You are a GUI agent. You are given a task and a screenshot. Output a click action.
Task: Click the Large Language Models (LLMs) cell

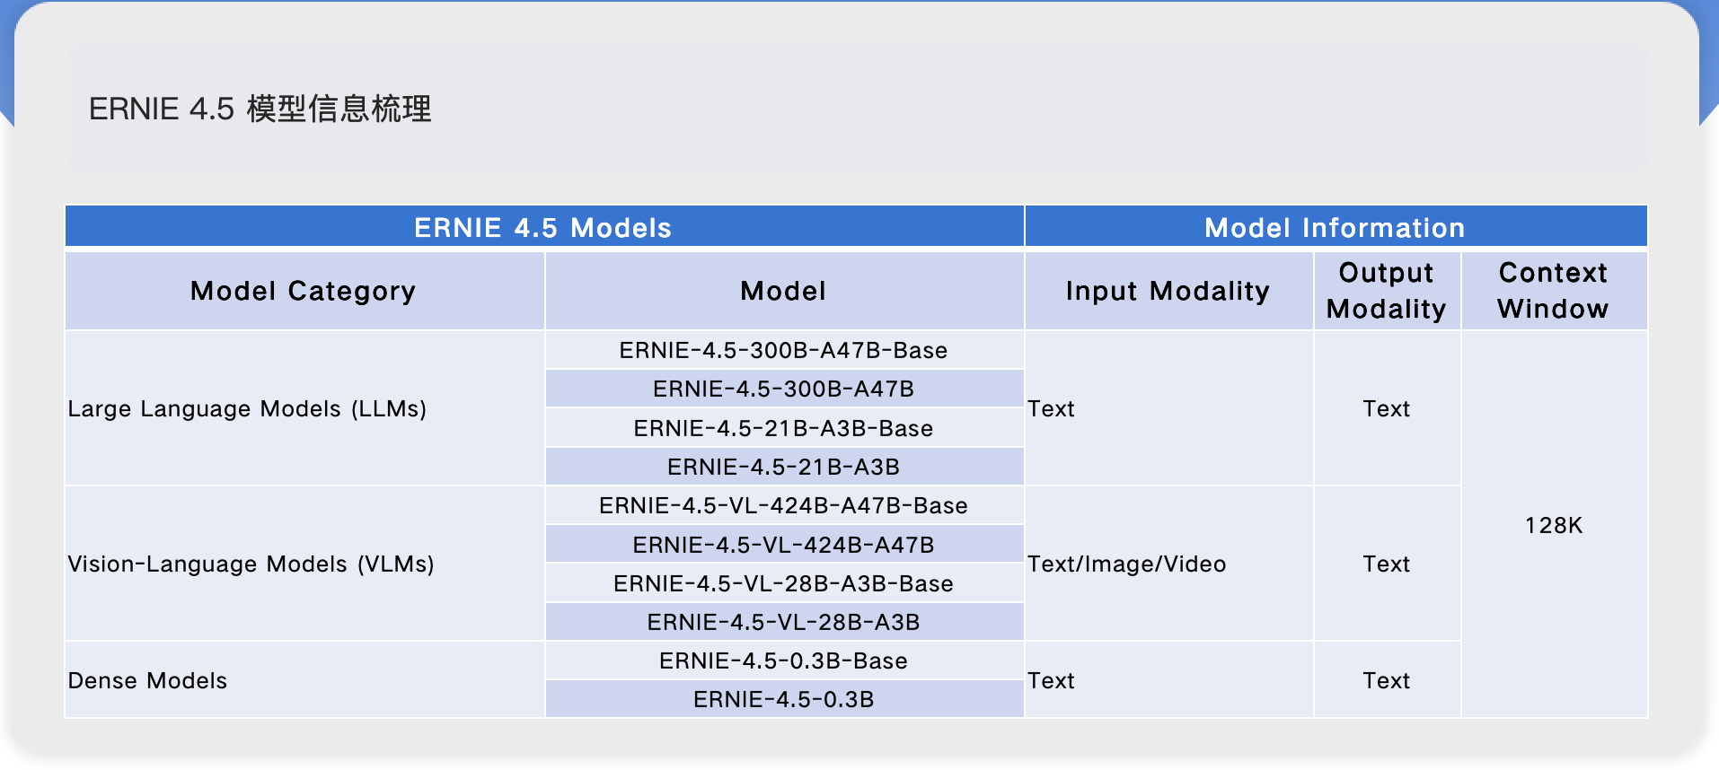[x=304, y=408]
